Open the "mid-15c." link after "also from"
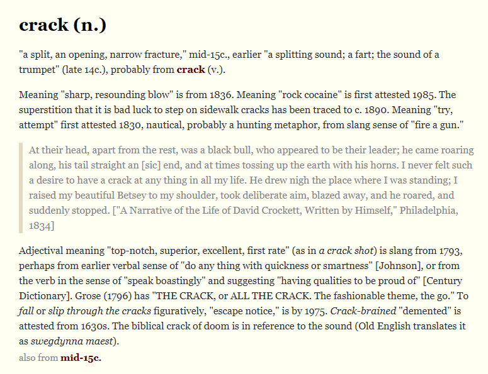Viewport: 488px width, 374px height. point(81,358)
